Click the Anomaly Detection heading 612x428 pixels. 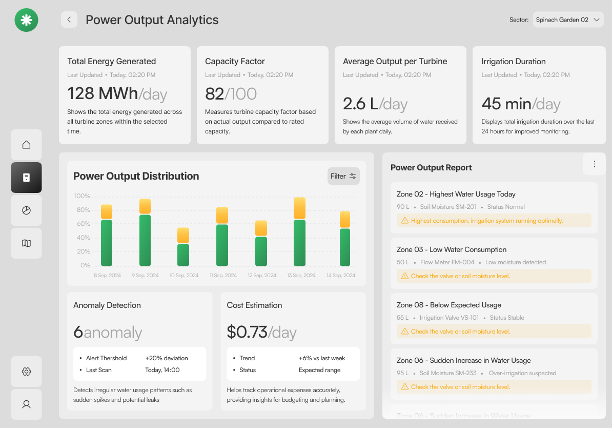click(x=107, y=305)
